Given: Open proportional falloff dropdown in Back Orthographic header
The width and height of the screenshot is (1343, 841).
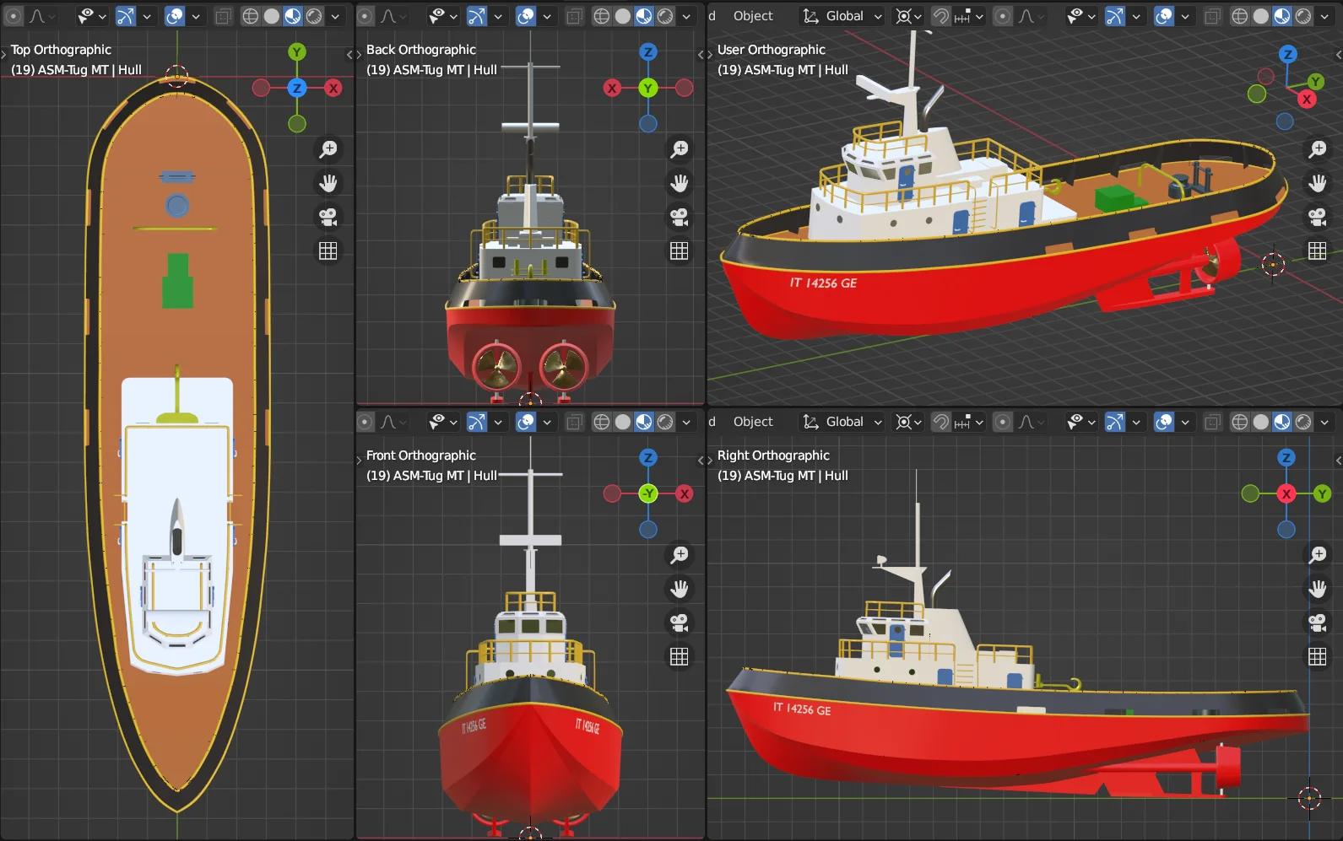Looking at the screenshot, I should pyautogui.click(x=393, y=16).
